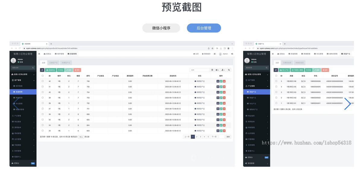This screenshot has width=362, height=185.
Task: Click green edit pencil icon in row 39
Action: tap(221, 98)
